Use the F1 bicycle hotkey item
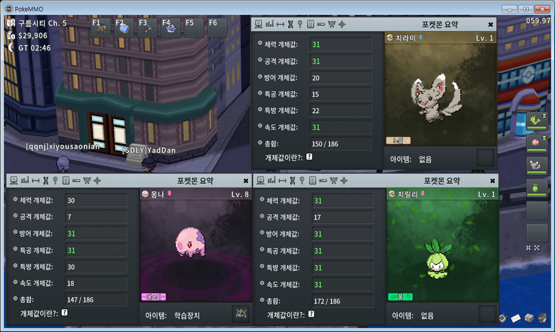The image size is (555, 332). [x=102, y=29]
